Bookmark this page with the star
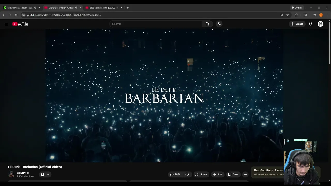331x186 pixels. [288, 15]
